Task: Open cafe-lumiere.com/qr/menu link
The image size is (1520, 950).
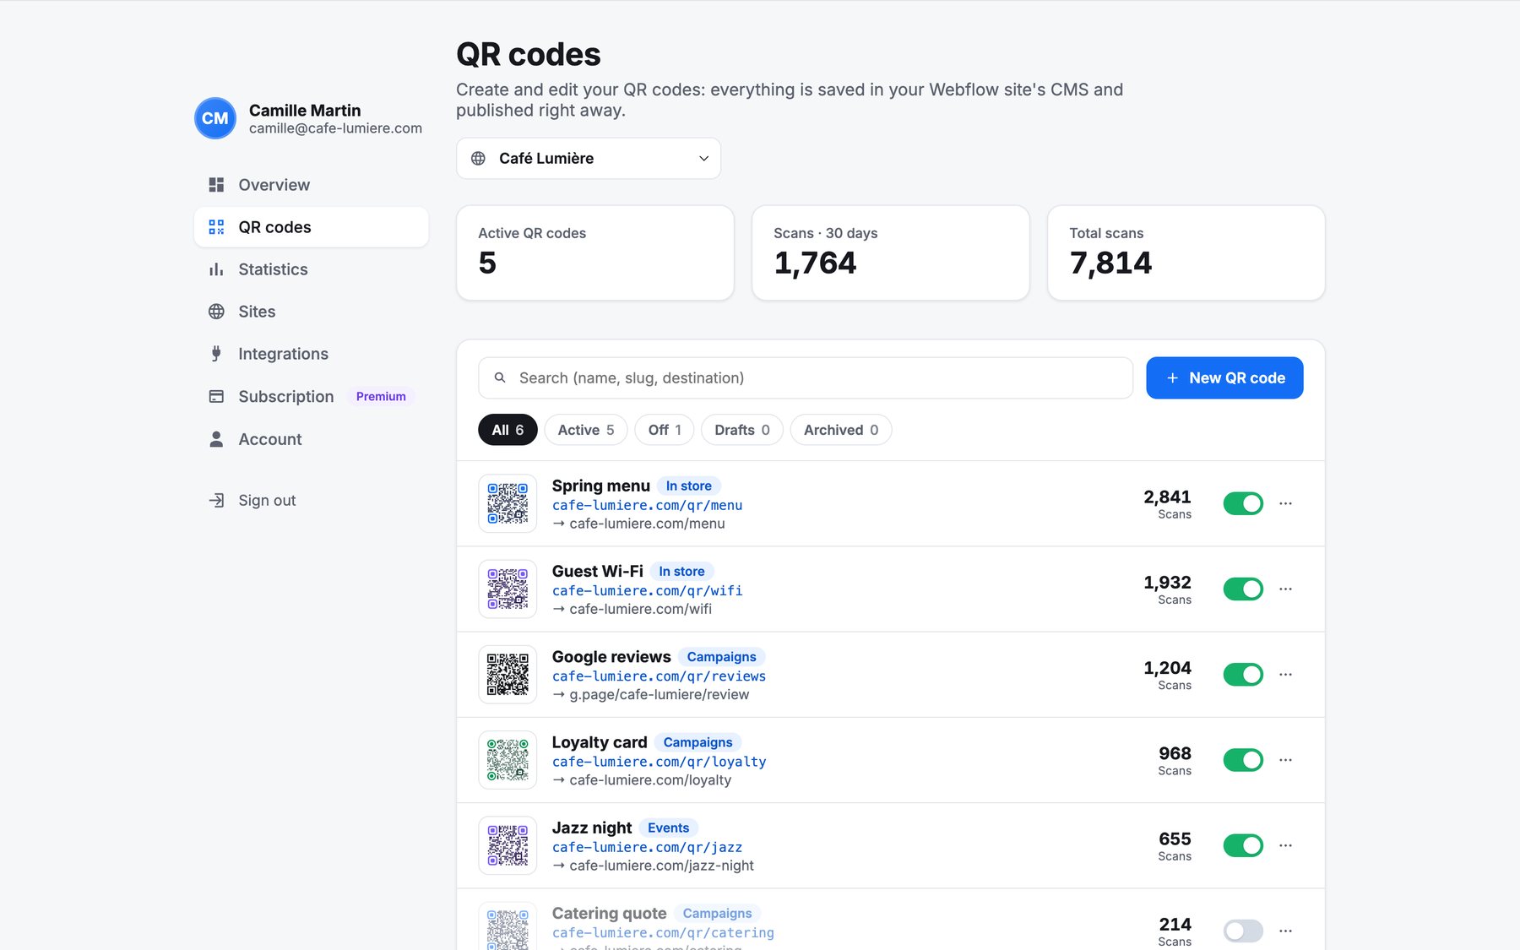Action: pyautogui.click(x=648, y=505)
